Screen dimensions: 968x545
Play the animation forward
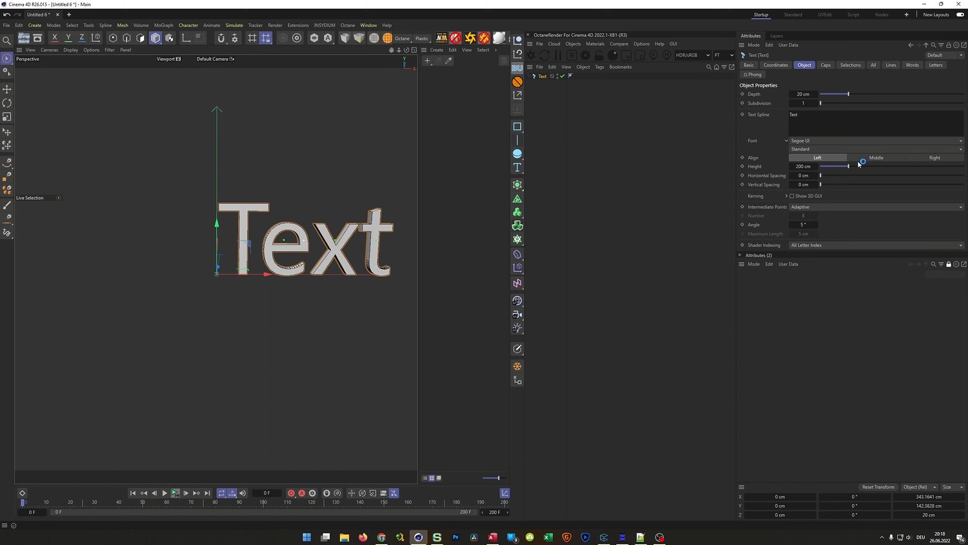point(165,493)
